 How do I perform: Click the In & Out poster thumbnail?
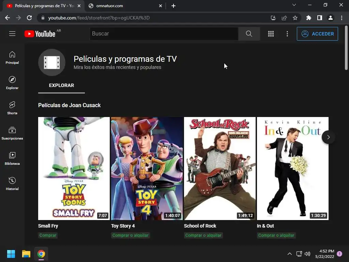[x=293, y=169]
